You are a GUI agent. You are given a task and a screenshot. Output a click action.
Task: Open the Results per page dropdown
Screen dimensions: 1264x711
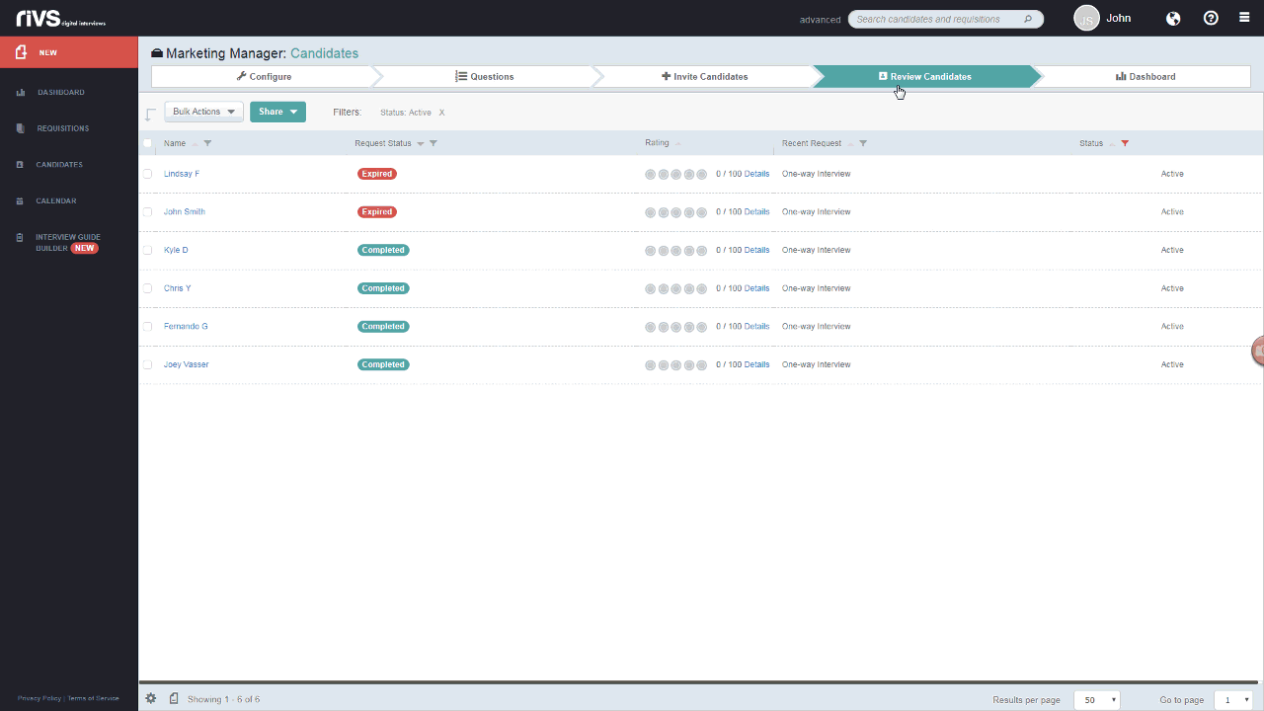pyautogui.click(x=1096, y=699)
